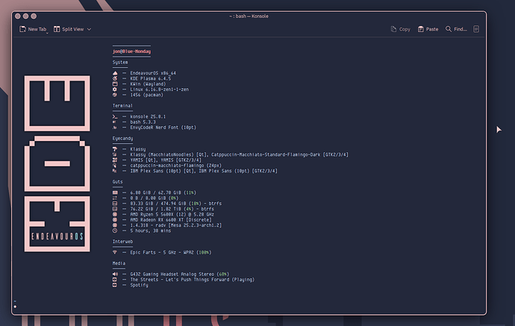Click the third titlebar circle button

[x=34, y=16]
